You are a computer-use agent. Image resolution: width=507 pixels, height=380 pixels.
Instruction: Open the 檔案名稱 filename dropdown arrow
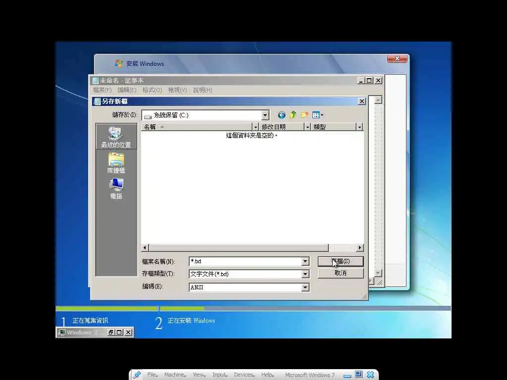coord(305,261)
